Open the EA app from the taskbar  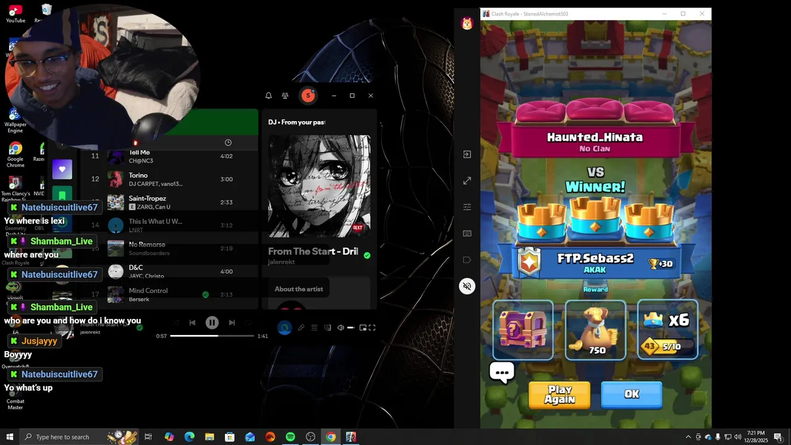point(270,437)
